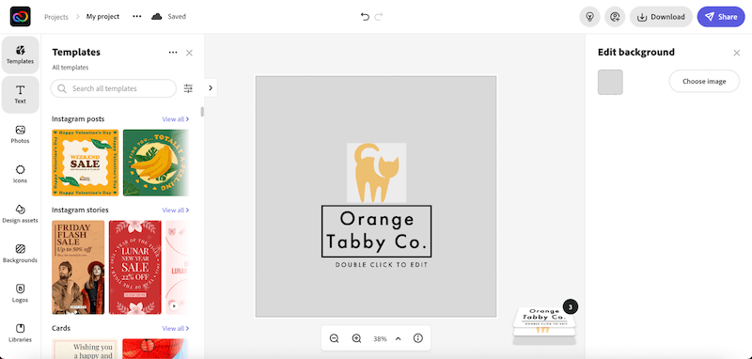Screen dimensions: 752x359
Task: Open the Logos panel
Action: point(20,293)
